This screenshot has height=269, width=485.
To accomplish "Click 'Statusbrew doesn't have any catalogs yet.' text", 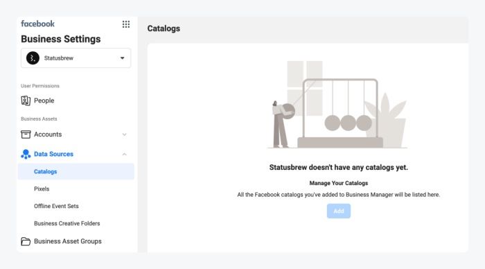I will [x=339, y=168].
